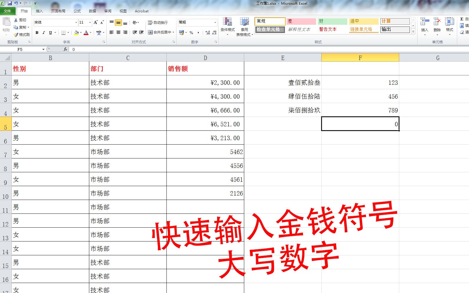Apply percent style formatting
The height and width of the screenshot is (293, 469).
(x=191, y=33)
